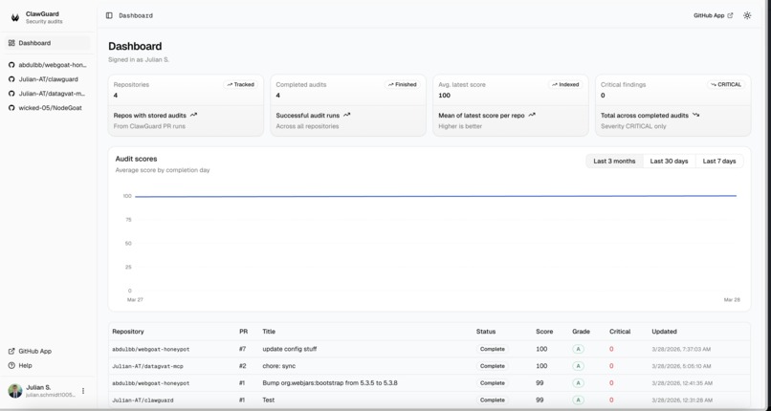Click Complete status of 'update config stuff'
Image resolution: width=771 pixels, height=411 pixels.
coord(493,349)
